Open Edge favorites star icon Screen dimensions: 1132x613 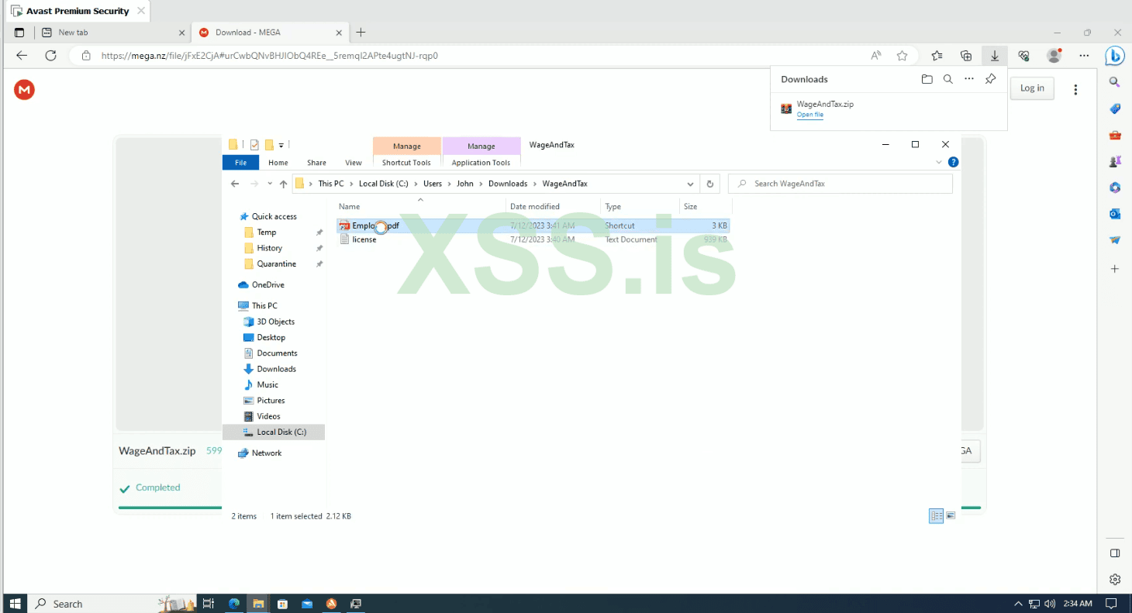tap(902, 56)
